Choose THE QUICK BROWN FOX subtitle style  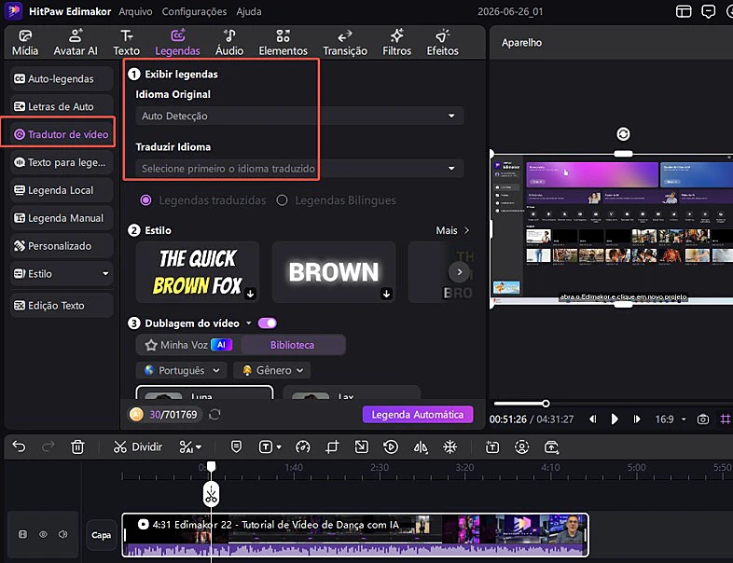coord(198,272)
